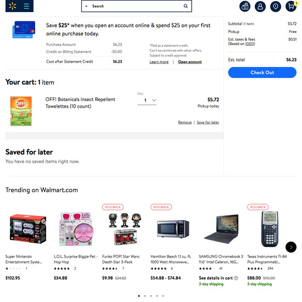Viewport: 302px width, 302px height.
Task: Click the Open account link
Action: tap(190, 62)
